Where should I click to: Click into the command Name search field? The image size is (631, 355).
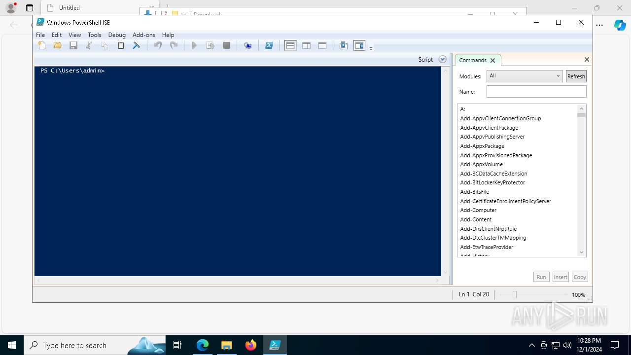pos(536,92)
